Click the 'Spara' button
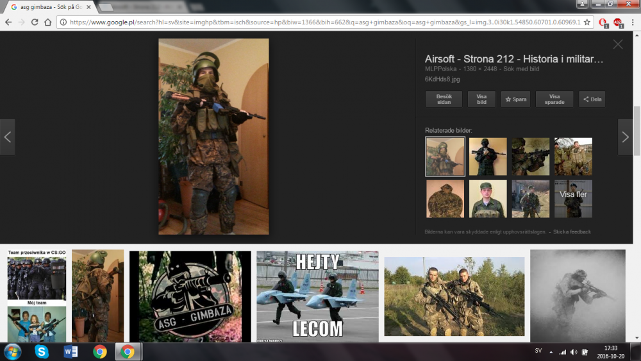 click(515, 99)
